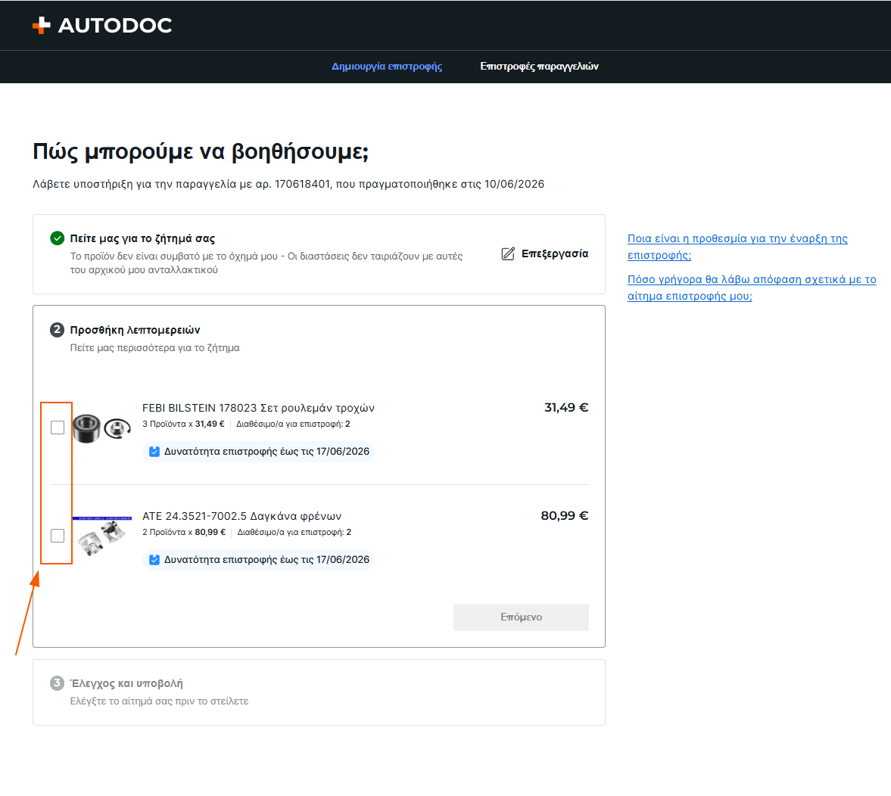Open link about return decision speed
Image resolution: width=891 pixels, height=796 pixels.
[x=752, y=288]
